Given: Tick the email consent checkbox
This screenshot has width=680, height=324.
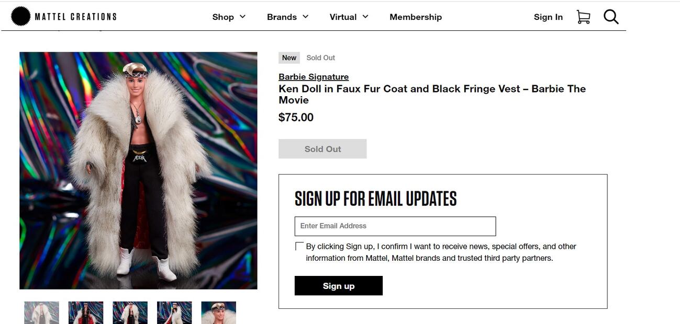Looking at the screenshot, I should click(x=299, y=246).
